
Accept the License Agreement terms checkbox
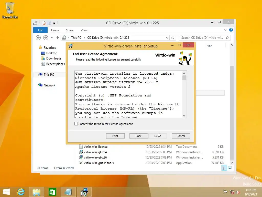[76, 124]
